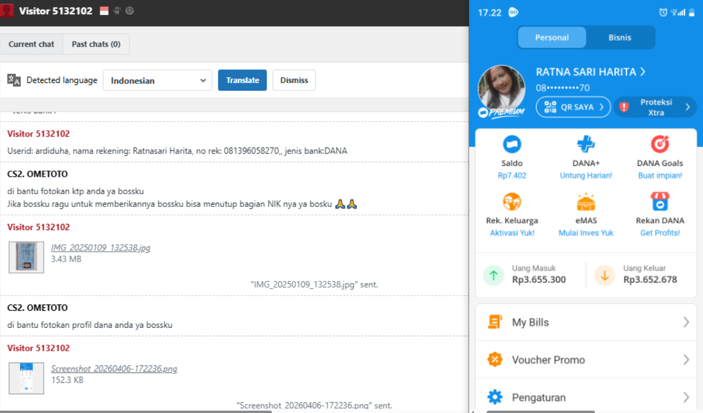The width and height of the screenshot is (703, 413).
Task: Click the masked phone number 08••••••••70
Action: point(562,88)
